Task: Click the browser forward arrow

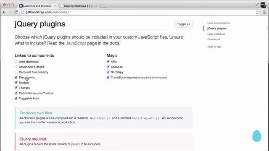Action: [x=10, y=12]
